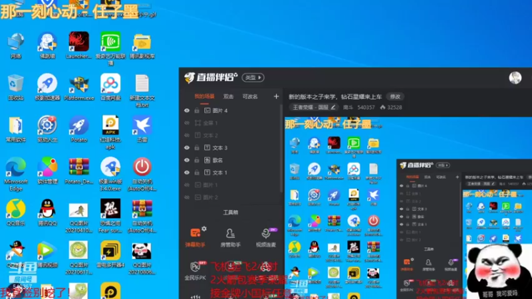
Task: Hide the 歌名 layer
Action: 187,160
